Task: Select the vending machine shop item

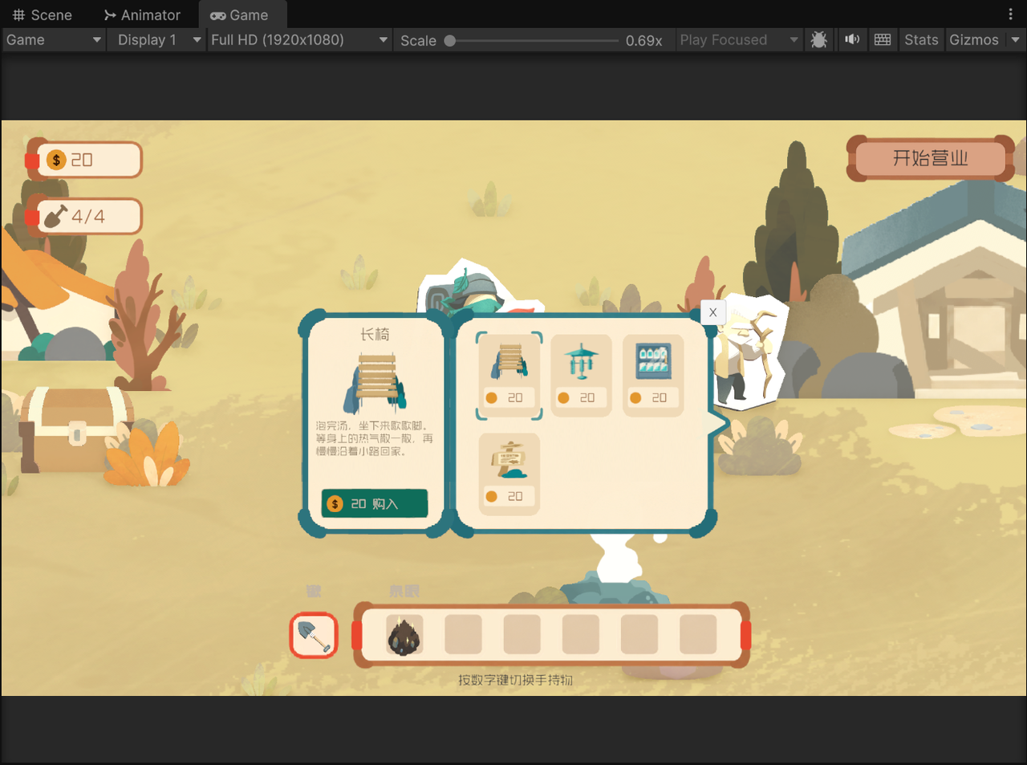Action: pyautogui.click(x=653, y=375)
